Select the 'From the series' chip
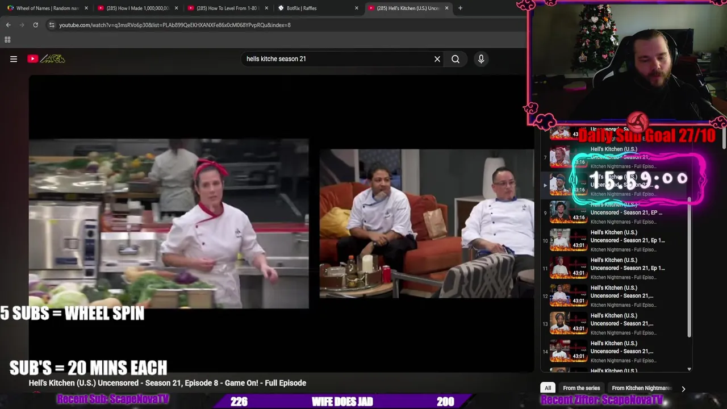The height and width of the screenshot is (409, 727). (x=581, y=388)
